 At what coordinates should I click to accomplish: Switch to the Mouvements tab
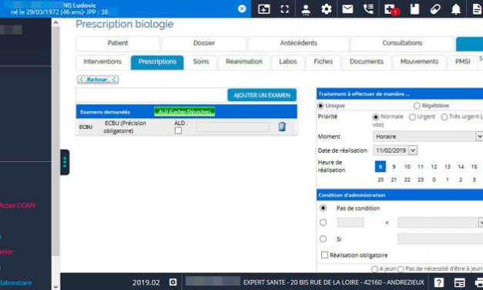click(x=419, y=62)
